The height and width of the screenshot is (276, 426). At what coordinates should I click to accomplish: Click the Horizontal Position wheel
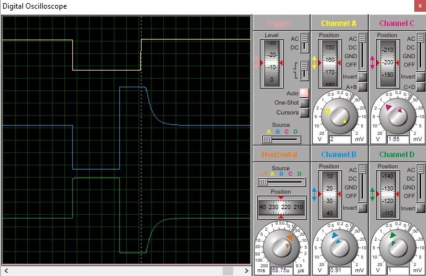281,206
